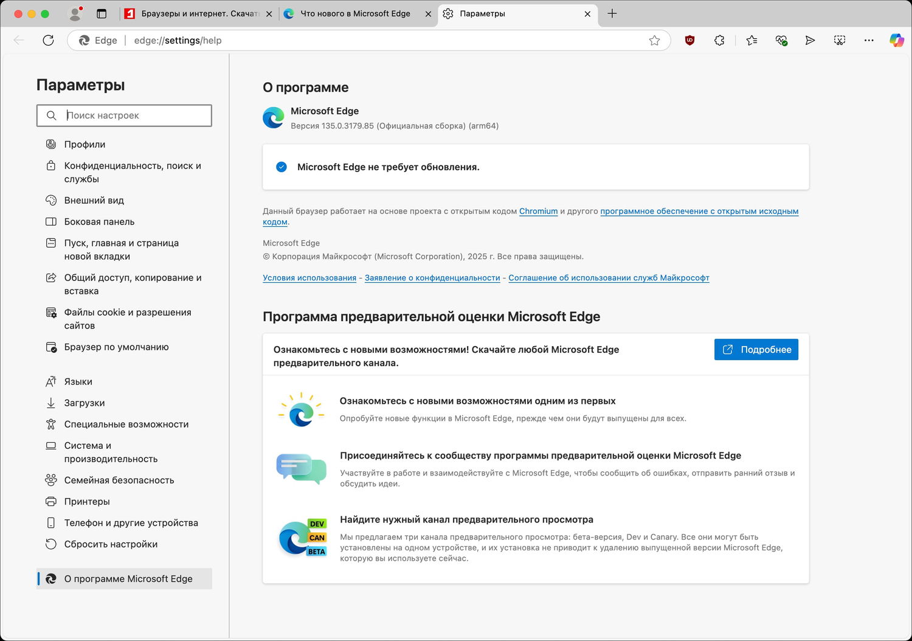Click the "Параметры" sidebar heading

click(81, 85)
